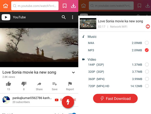151x114 pixels.
Task: Open the YouTube three-dot menu
Action: tap(72, 17)
